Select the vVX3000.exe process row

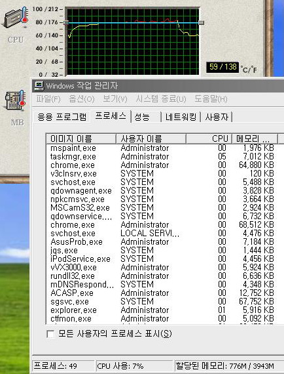(x=162, y=268)
